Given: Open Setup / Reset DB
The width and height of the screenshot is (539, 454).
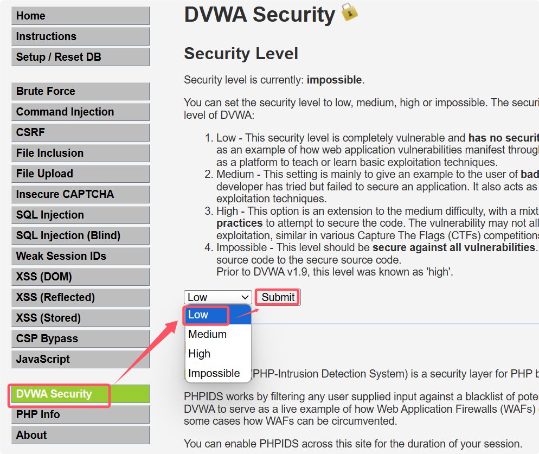Looking at the screenshot, I should tap(80, 57).
